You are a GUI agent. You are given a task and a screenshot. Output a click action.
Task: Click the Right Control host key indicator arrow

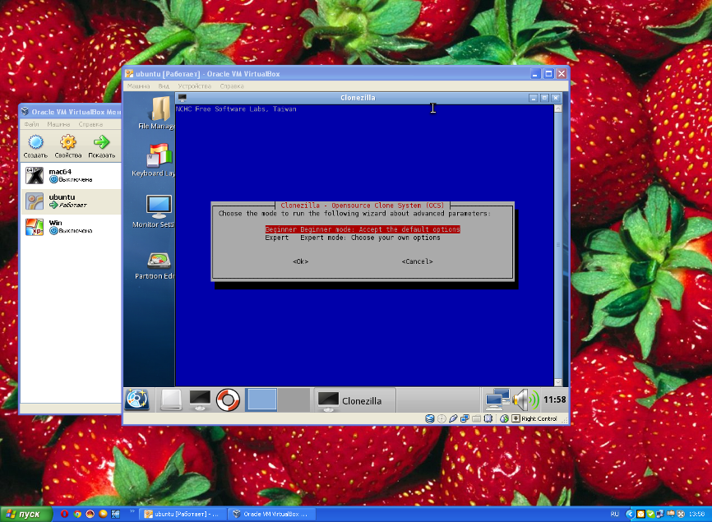(516, 418)
